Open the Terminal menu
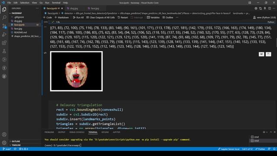The height and width of the screenshot is (156, 277). [x=56, y=3]
